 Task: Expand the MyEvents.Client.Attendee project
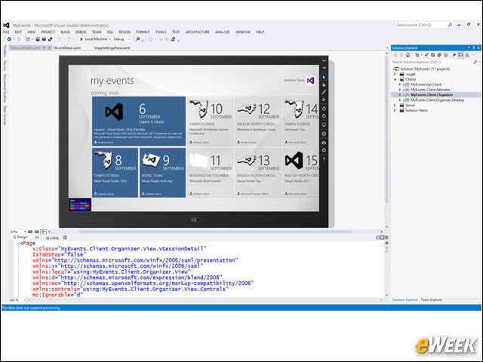(400, 90)
